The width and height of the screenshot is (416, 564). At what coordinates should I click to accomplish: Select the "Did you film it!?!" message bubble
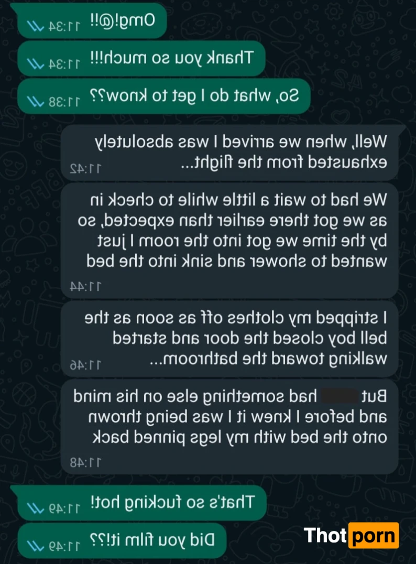(x=122, y=541)
